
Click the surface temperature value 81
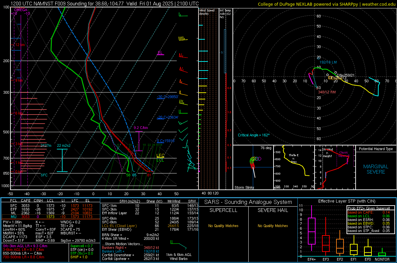click(149, 175)
